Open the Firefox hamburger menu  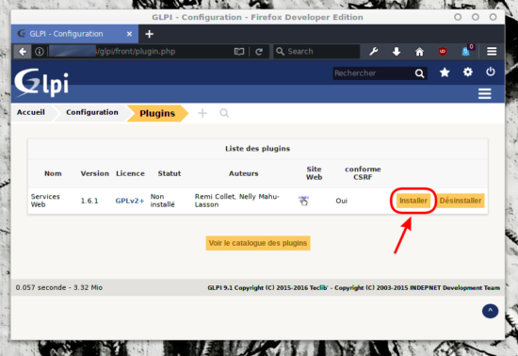(492, 52)
